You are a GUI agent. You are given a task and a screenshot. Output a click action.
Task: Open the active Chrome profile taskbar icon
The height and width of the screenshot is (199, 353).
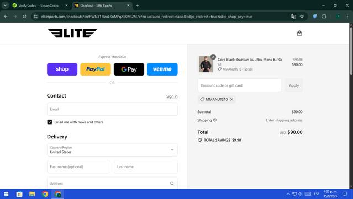coord(58,194)
